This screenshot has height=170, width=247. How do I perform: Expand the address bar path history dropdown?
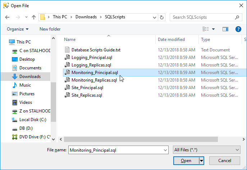155,18
